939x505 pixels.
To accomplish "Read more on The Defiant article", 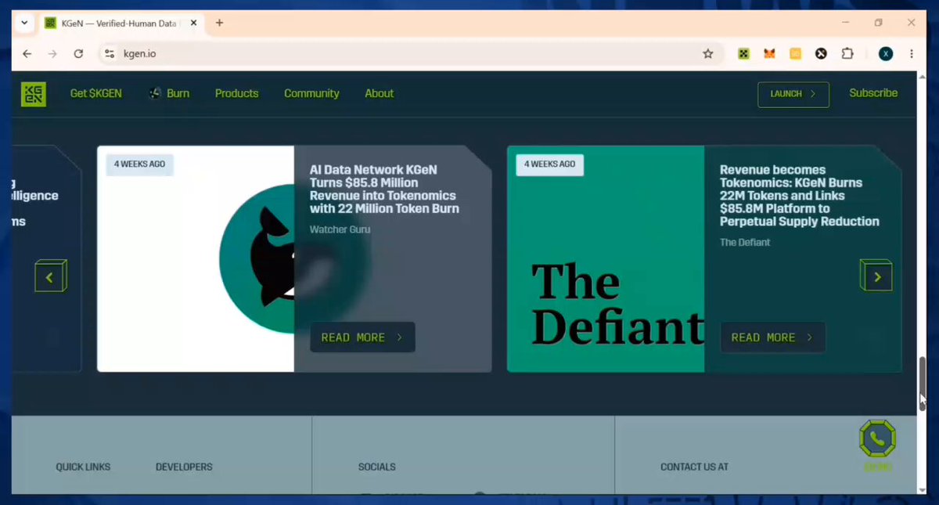I will [772, 337].
